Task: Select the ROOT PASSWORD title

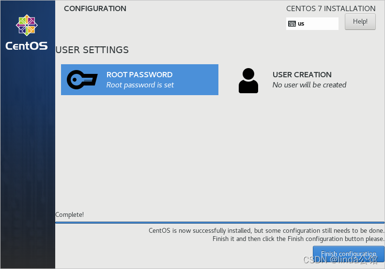Action: (139, 75)
